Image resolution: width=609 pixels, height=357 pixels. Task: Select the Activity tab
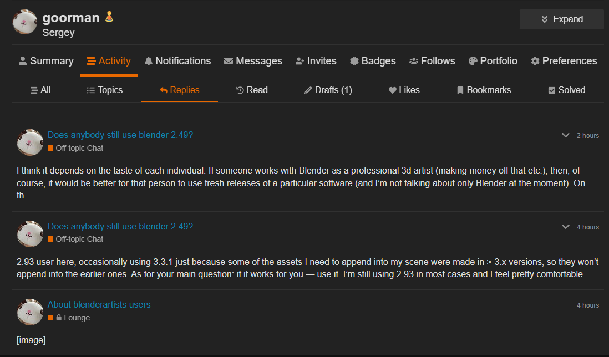[109, 61]
